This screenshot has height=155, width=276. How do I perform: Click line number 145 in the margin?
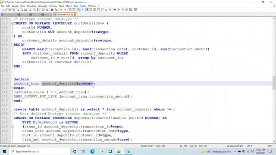5,109
